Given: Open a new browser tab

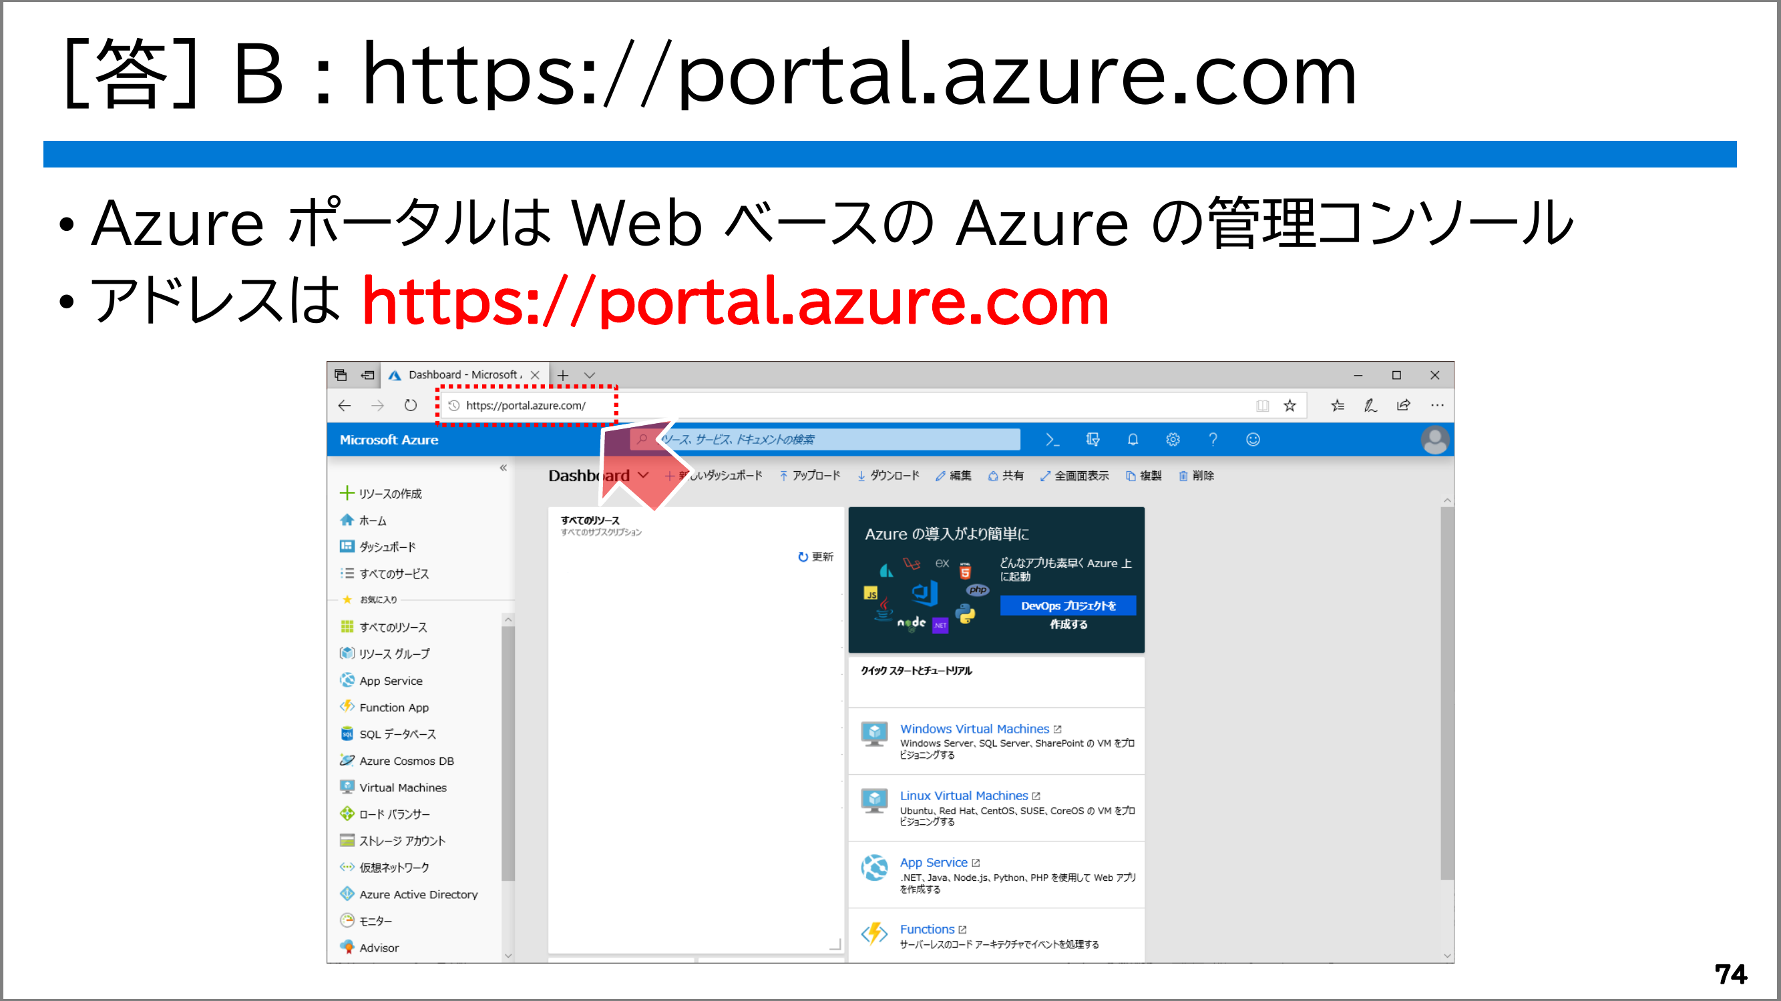Looking at the screenshot, I should click(x=563, y=375).
